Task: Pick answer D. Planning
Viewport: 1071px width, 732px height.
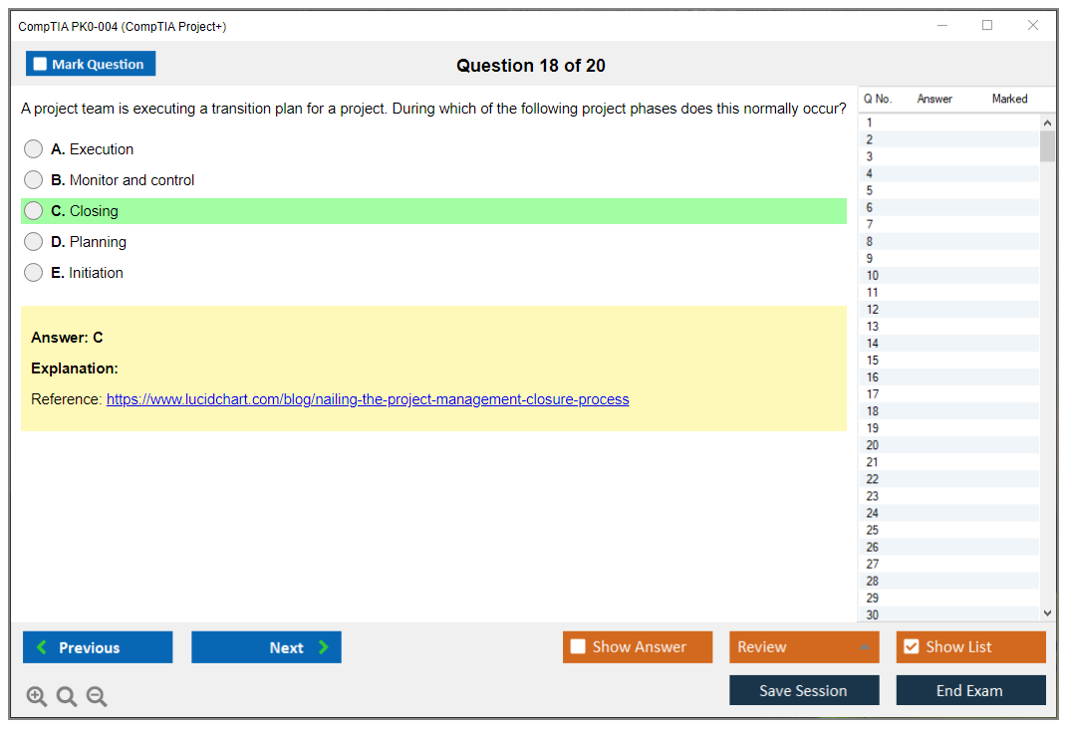Action: click(34, 242)
